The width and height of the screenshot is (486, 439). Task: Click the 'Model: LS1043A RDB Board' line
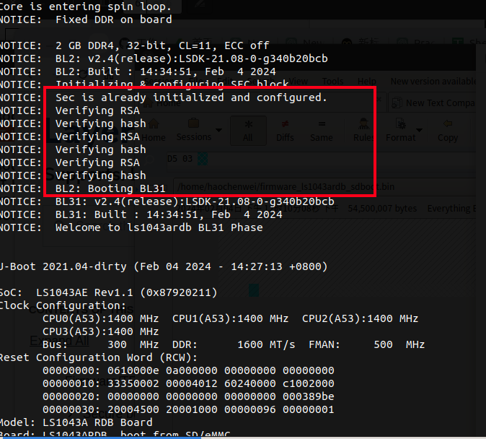click(x=76, y=423)
